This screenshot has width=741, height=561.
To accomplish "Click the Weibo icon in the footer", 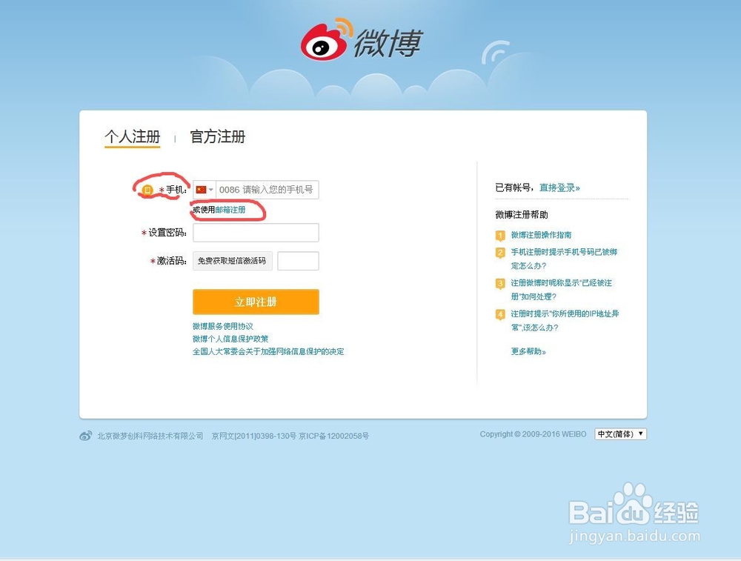I will click(x=86, y=436).
